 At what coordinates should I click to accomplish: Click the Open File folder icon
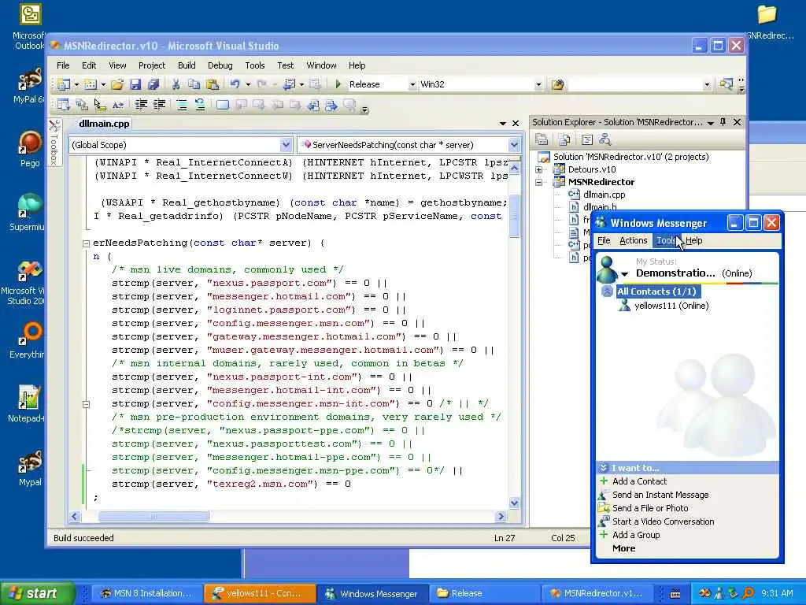118,84
